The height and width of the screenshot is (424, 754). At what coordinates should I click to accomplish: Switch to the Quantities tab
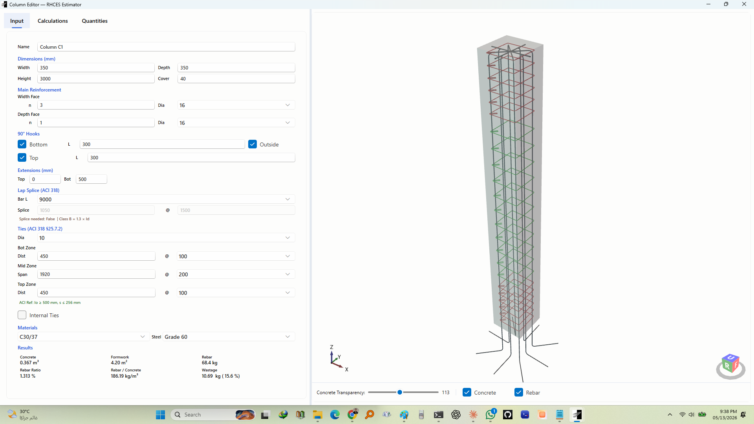95,21
